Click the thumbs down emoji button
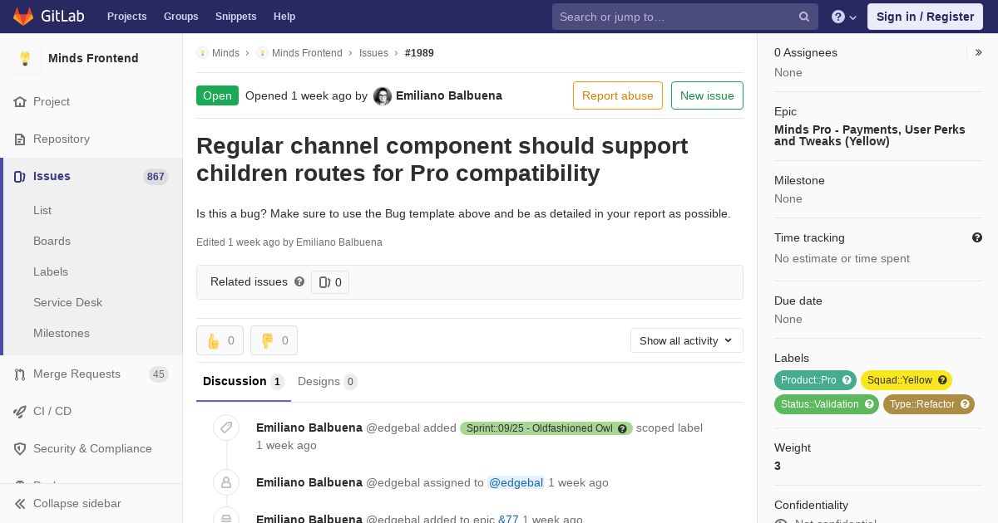This screenshot has width=998, height=523. click(x=274, y=340)
